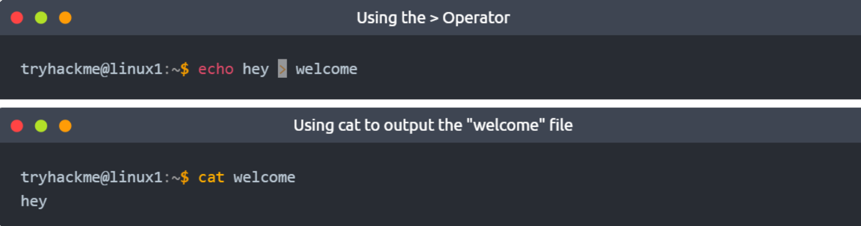The width and height of the screenshot is (861, 226).
Task: Click the orange 'cat' command word
Action: 211,177
